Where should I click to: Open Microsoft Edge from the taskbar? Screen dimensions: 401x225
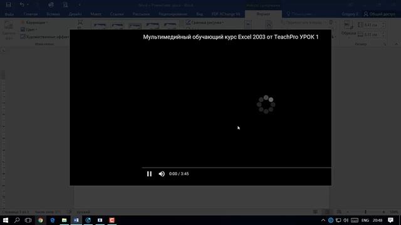[53, 220]
